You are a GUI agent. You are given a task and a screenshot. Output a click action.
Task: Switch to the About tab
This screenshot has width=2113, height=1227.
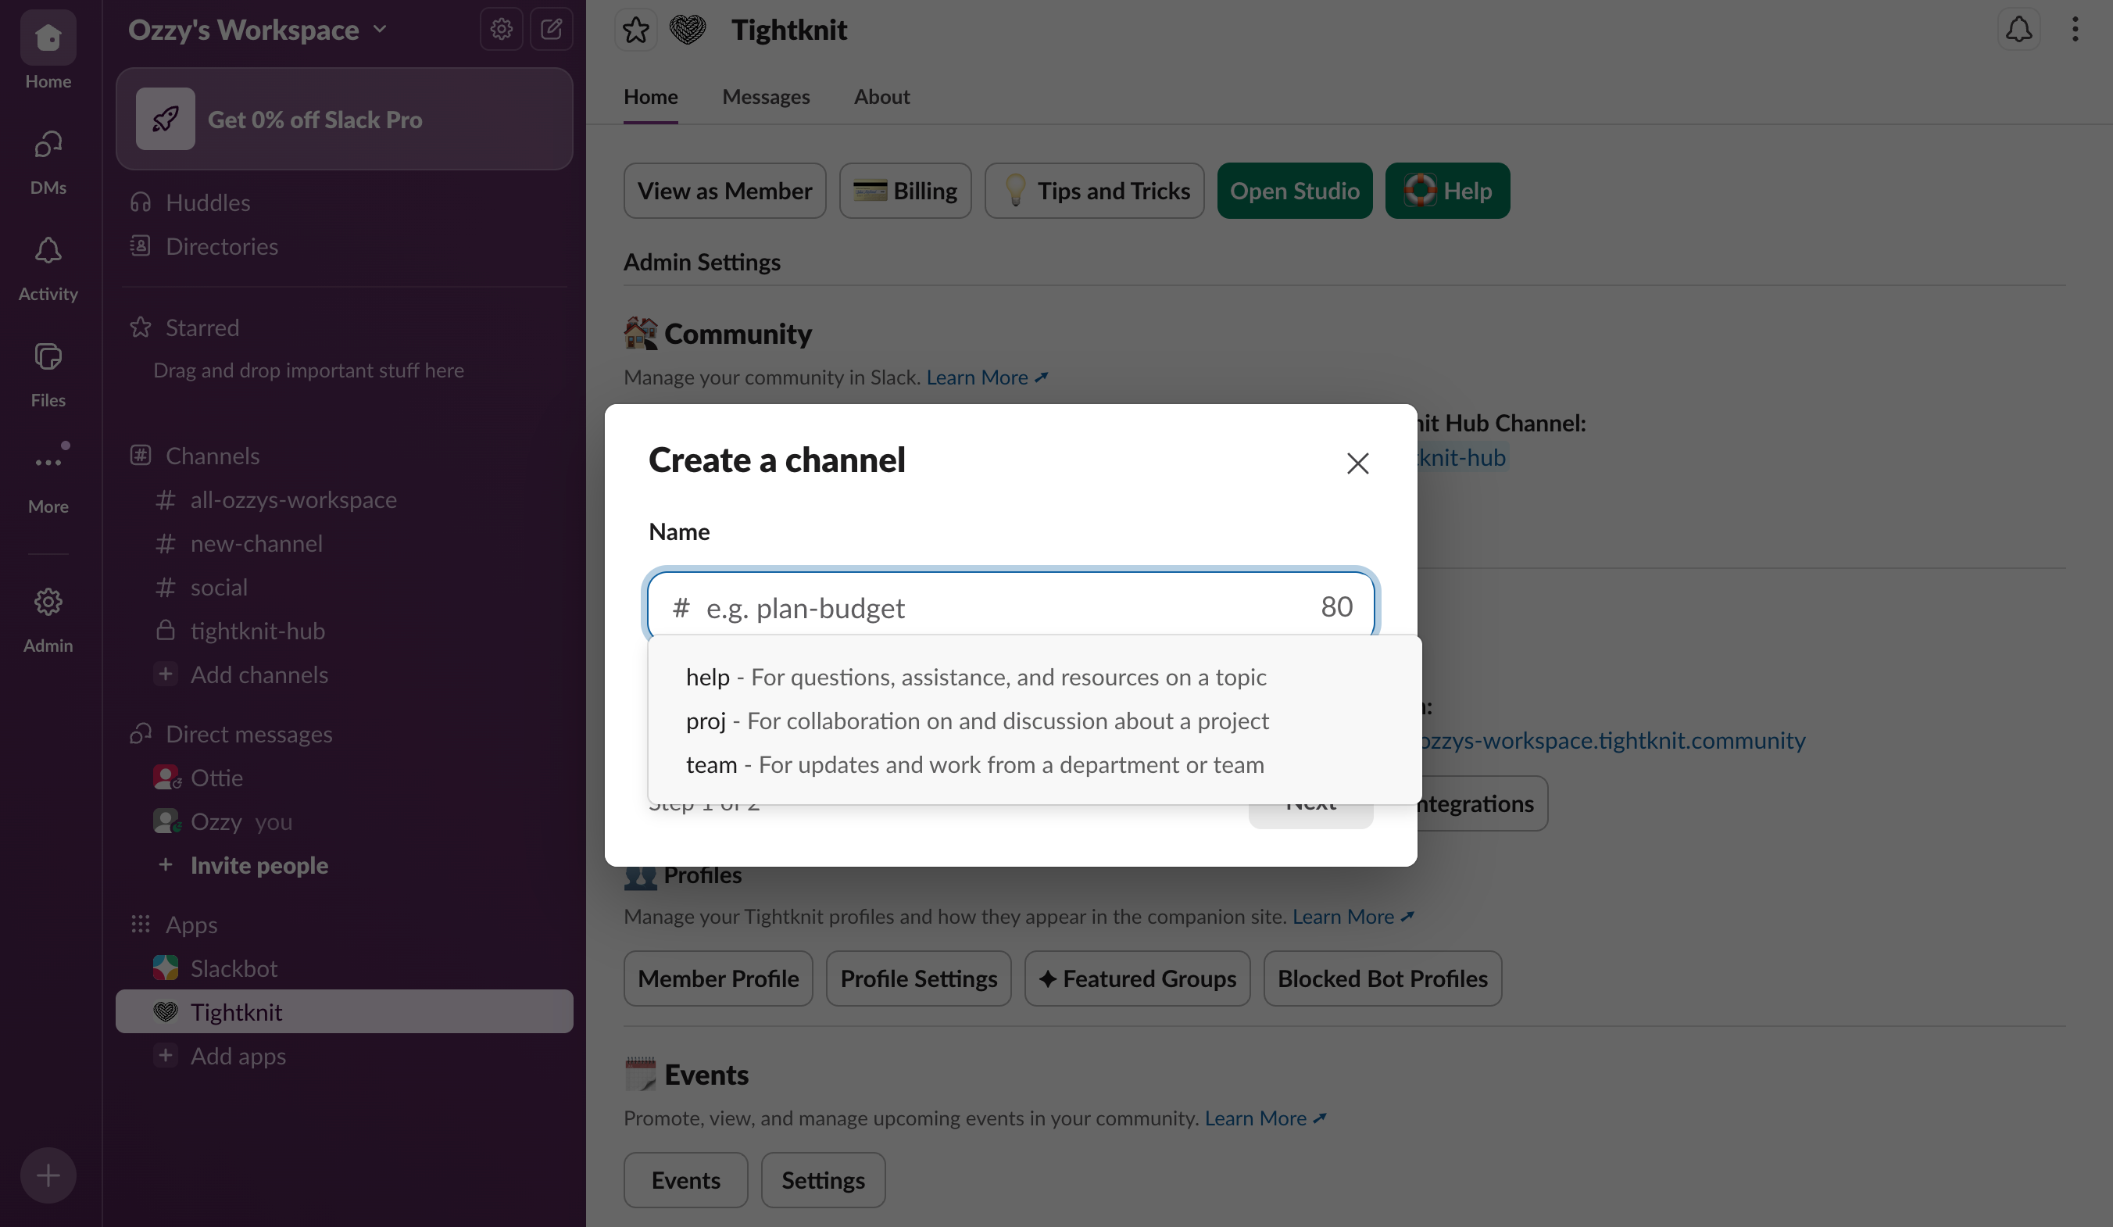[881, 96]
